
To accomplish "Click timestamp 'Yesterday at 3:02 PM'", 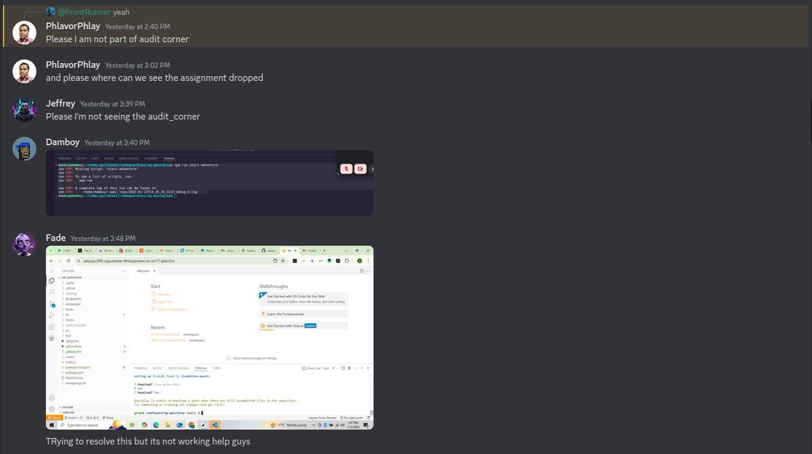I will click(x=137, y=66).
